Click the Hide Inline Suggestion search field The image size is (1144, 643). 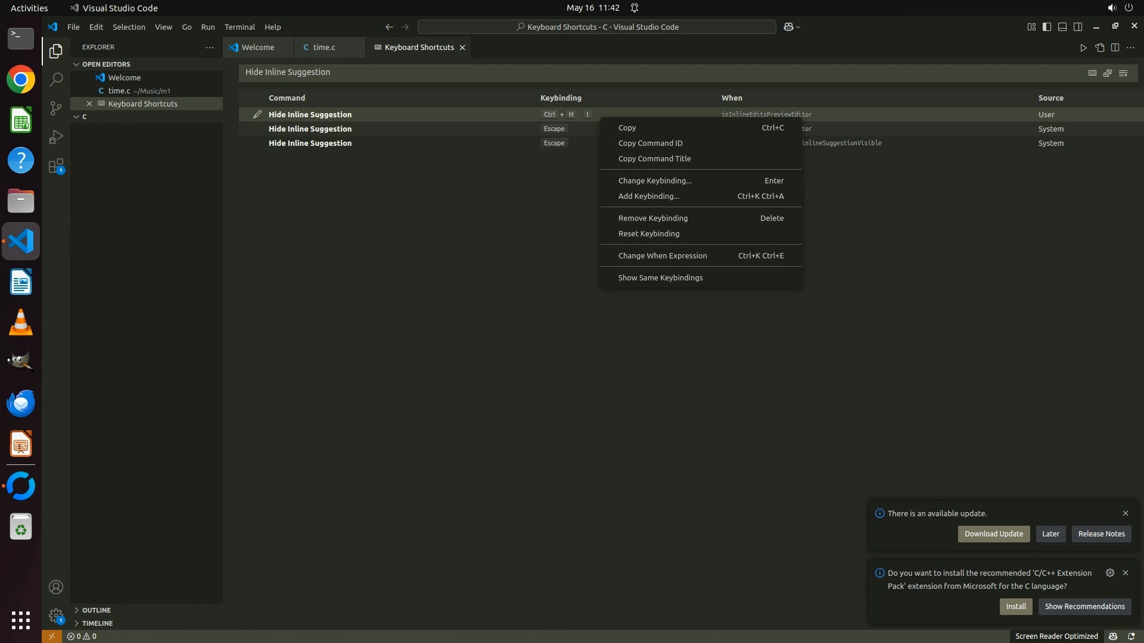655,72
